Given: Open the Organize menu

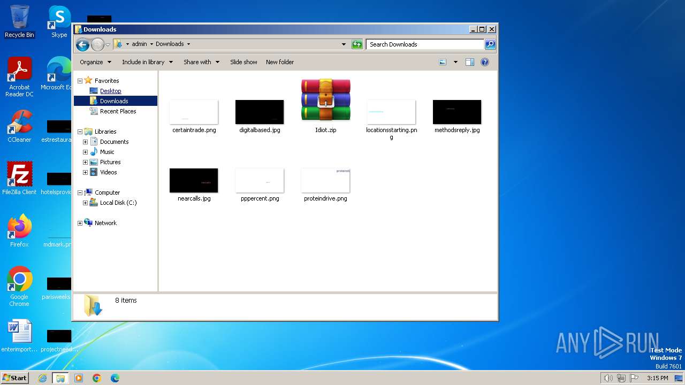Looking at the screenshot, I should click(x=95, y=62).
